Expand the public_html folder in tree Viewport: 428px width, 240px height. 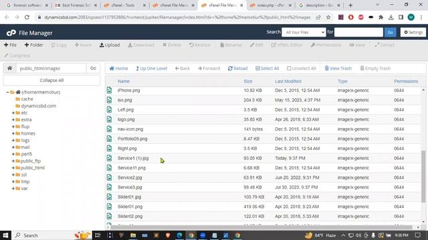click(13, 168)
